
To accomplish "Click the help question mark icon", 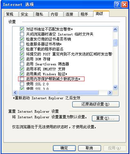I will [117, 5].
